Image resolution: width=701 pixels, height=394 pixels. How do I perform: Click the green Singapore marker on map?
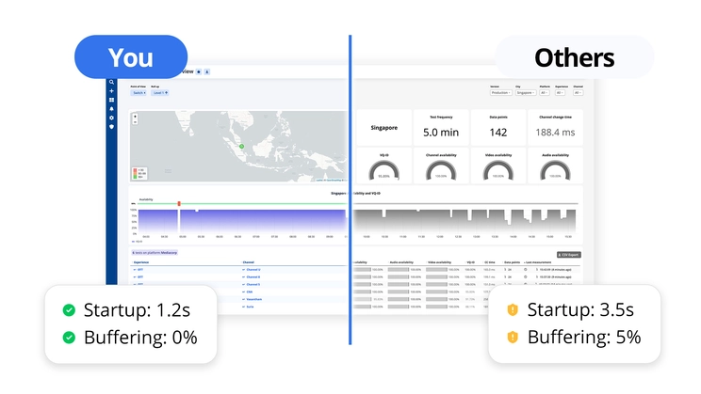click(241, 147)
